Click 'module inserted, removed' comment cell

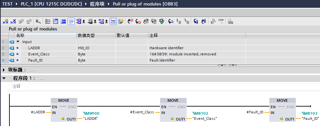[x=197, y=54]
